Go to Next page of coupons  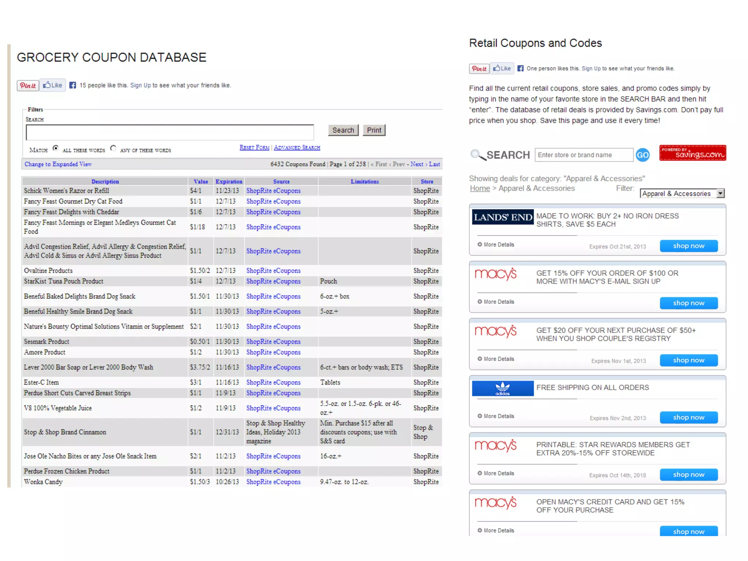point(417,164)
